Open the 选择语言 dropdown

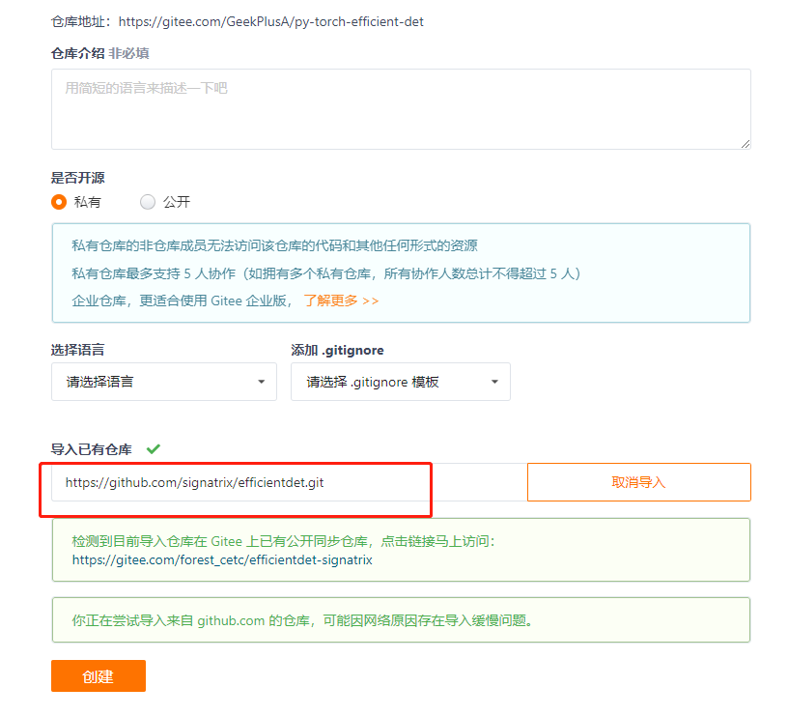tap(163, 382)
